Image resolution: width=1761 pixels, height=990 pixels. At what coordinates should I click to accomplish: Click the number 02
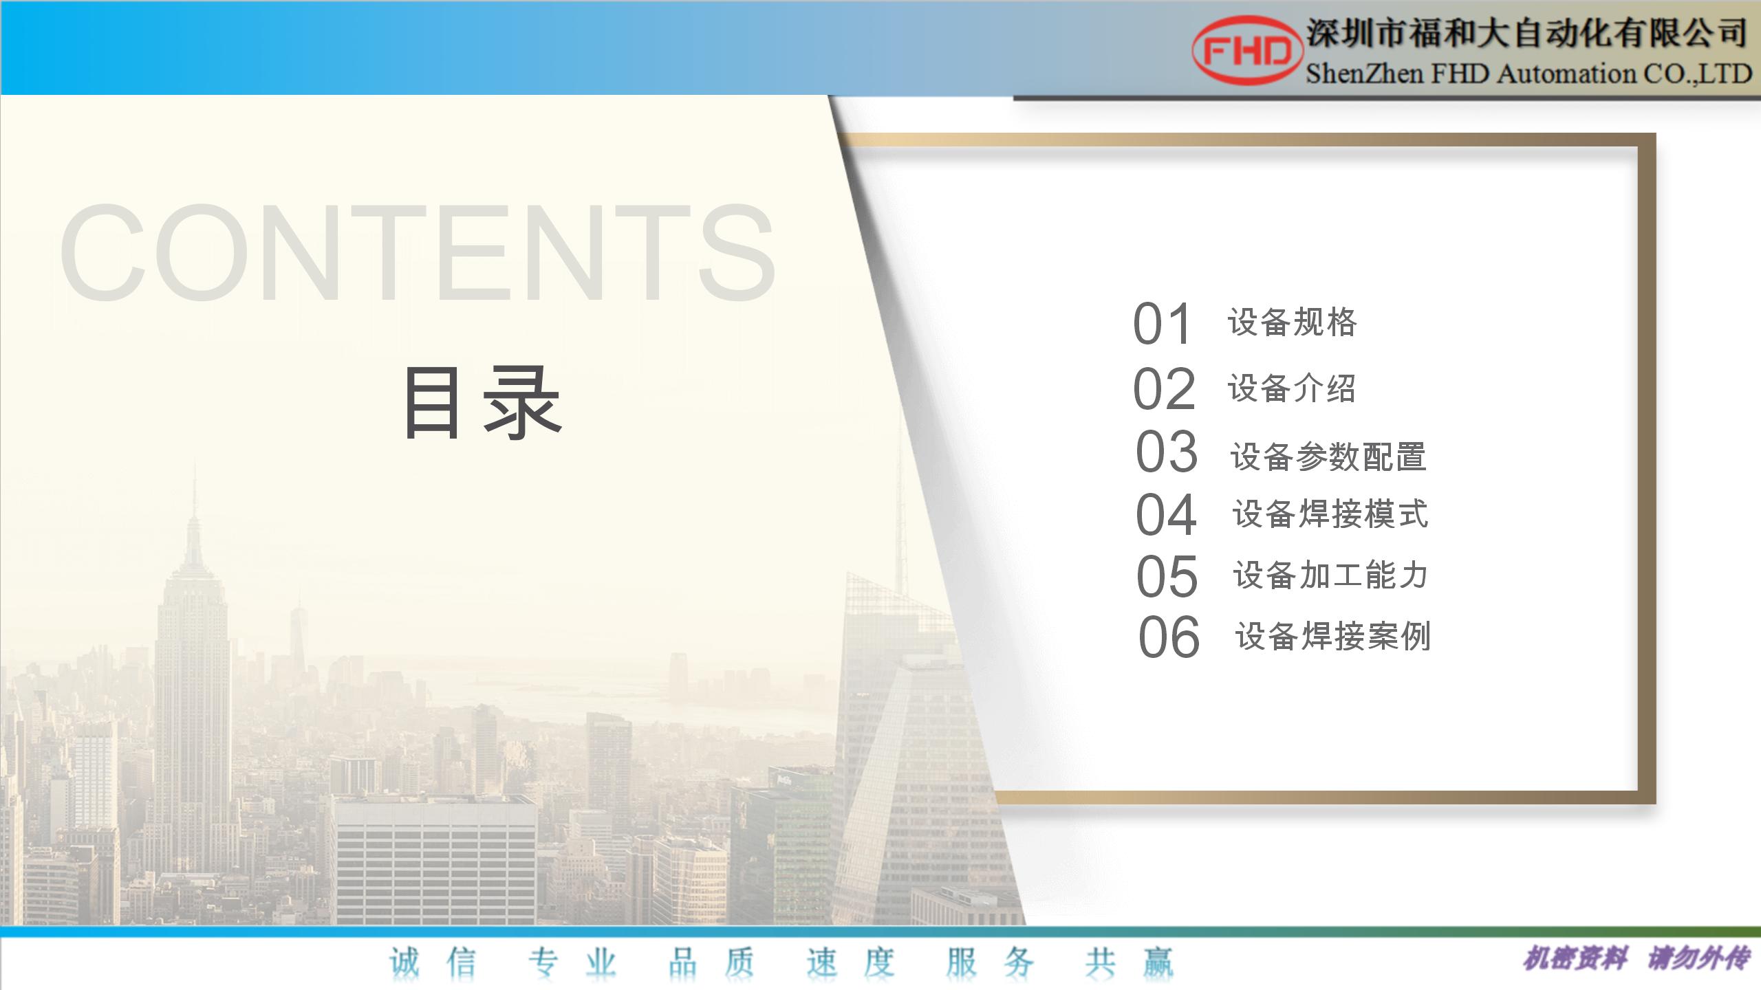[x=1164, y=389]
